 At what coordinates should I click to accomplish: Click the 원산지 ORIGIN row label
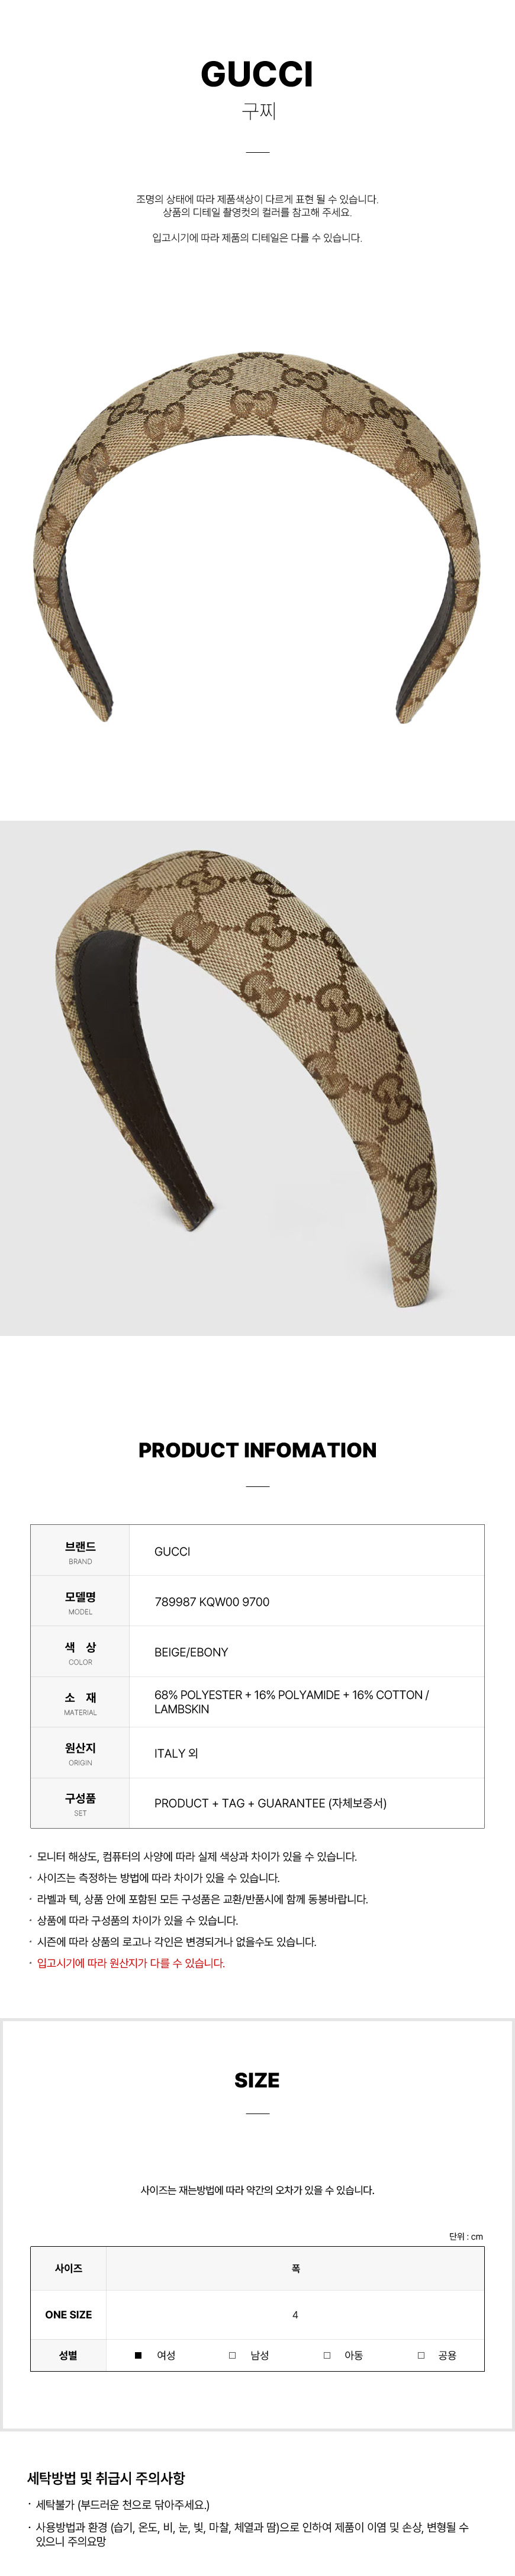click(80, 1753)
